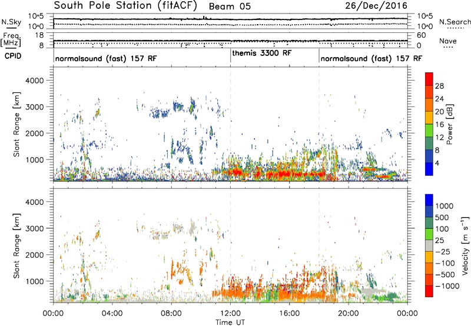Click the first 'normalsound (fast) 157 RF' label
The height and width of the screenshot is (326, 471).
coord(106,58)
